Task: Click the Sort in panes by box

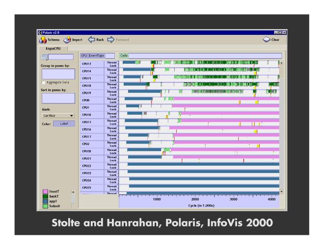Action: 58,98
